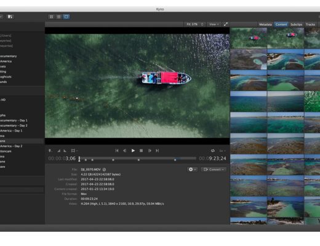Switch to the grid thumbnail view

51,17
